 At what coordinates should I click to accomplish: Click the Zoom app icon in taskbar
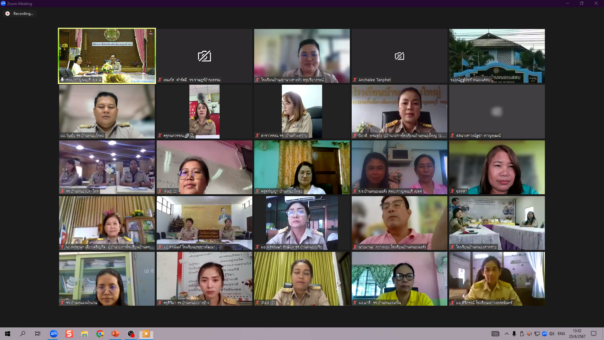[x=54, y=334]
